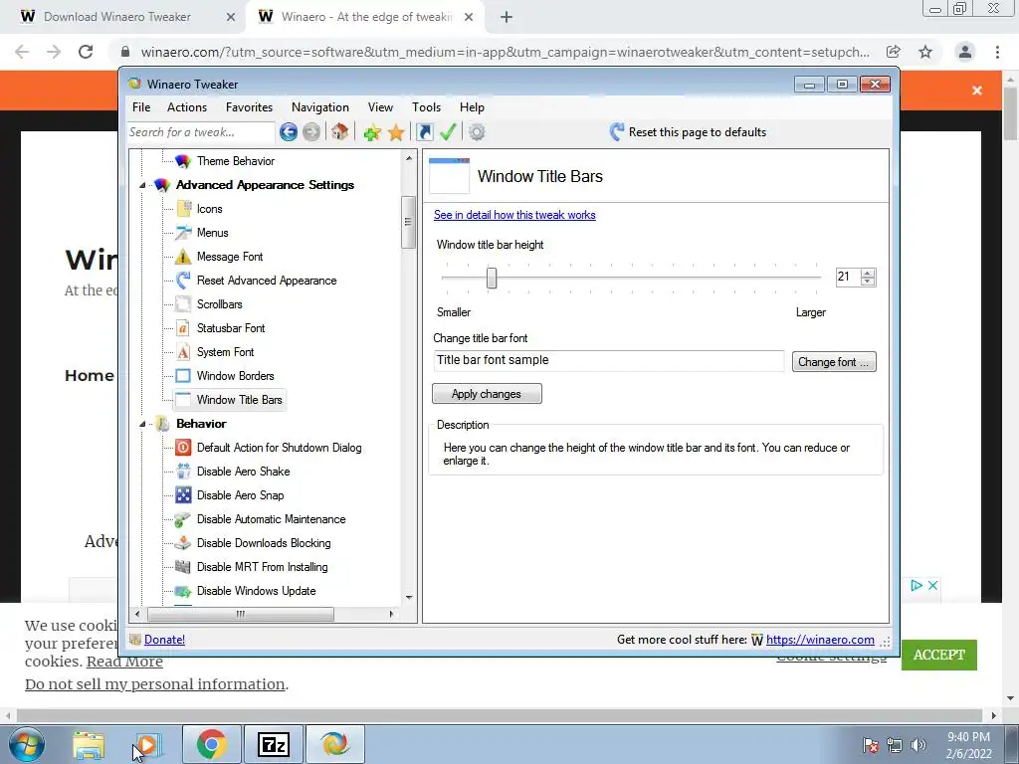Click the Chrome new tab plus button

pyautogui.click(x=507, y=18)
